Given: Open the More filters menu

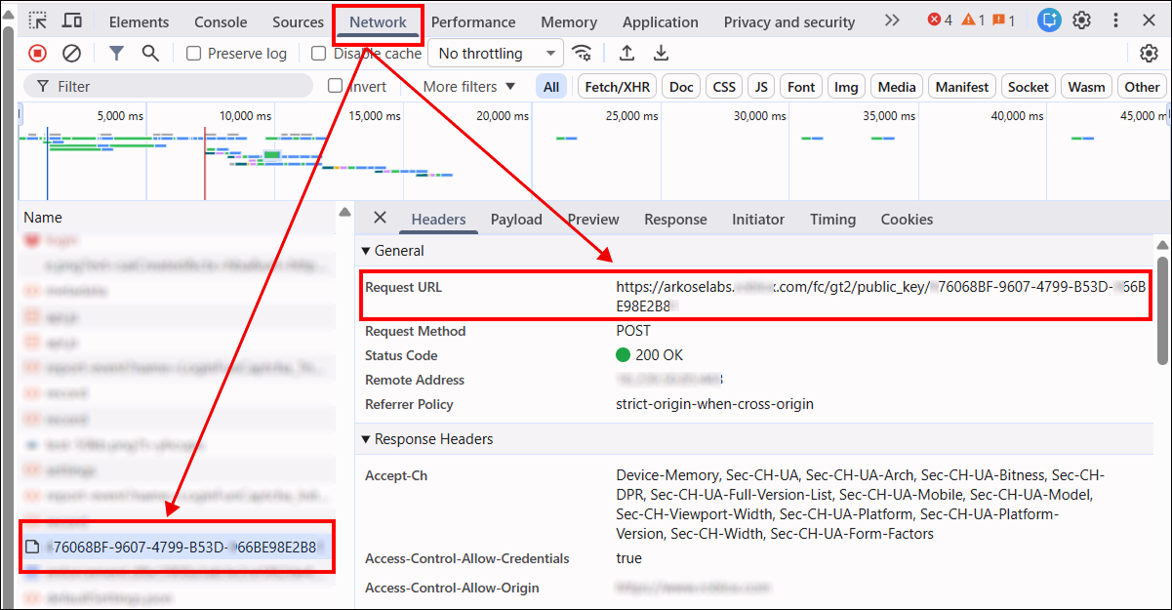Looking at the screenshot, I should 466,86.
